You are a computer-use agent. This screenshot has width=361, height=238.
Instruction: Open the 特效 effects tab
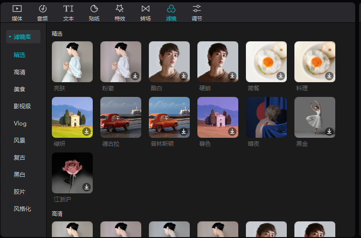120,13
